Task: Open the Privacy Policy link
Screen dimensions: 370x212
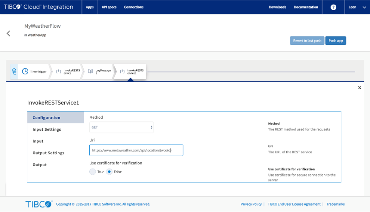Action: click(x=251, y=204)
